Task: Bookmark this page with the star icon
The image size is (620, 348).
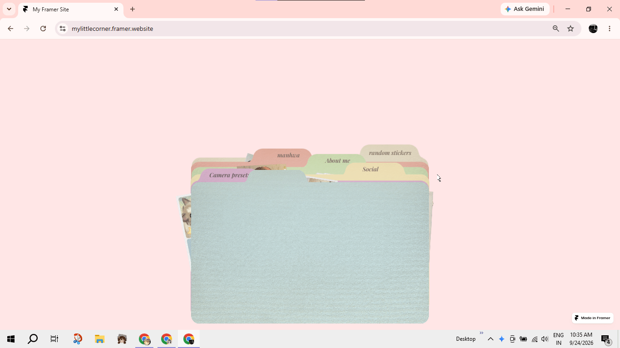Action: [x=571, y=29]
